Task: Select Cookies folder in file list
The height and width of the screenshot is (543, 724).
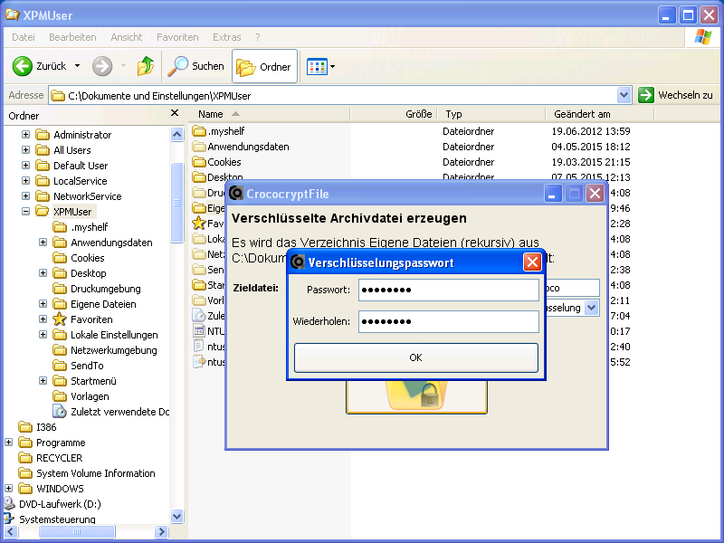Action: click(217, 162)
